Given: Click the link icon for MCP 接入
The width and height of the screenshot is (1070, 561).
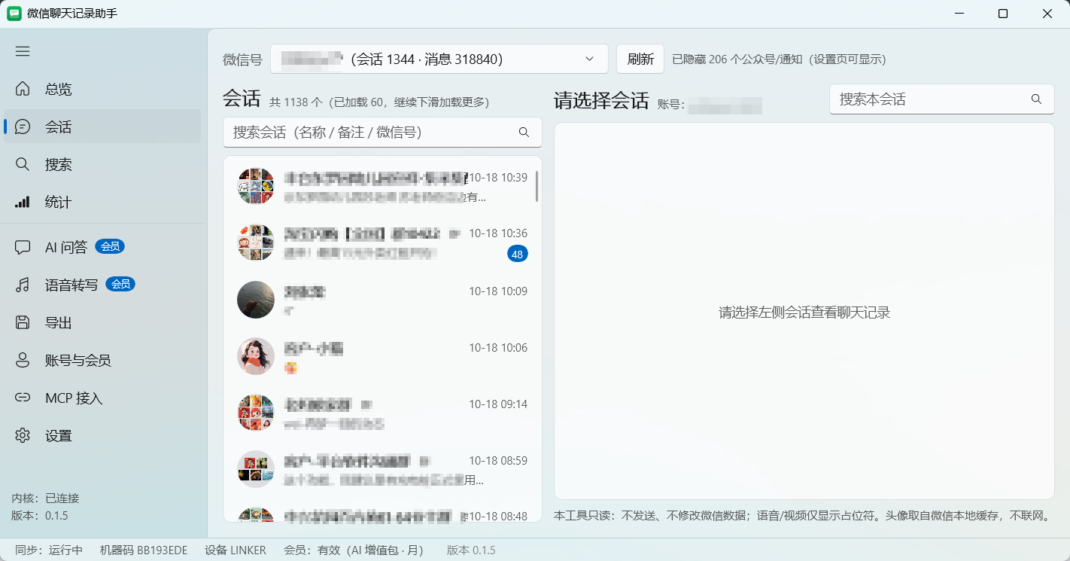Looking at the screenshot, I should [x=23, y=398].
